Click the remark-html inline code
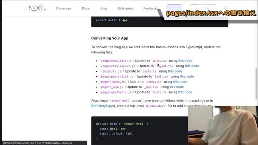Image resolution: width=258 pixels, height=145 pixels. pos(120,101)
